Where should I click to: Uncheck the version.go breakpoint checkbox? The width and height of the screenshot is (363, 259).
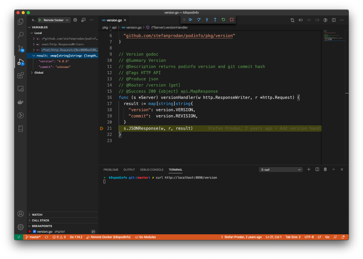coord(34,231)
